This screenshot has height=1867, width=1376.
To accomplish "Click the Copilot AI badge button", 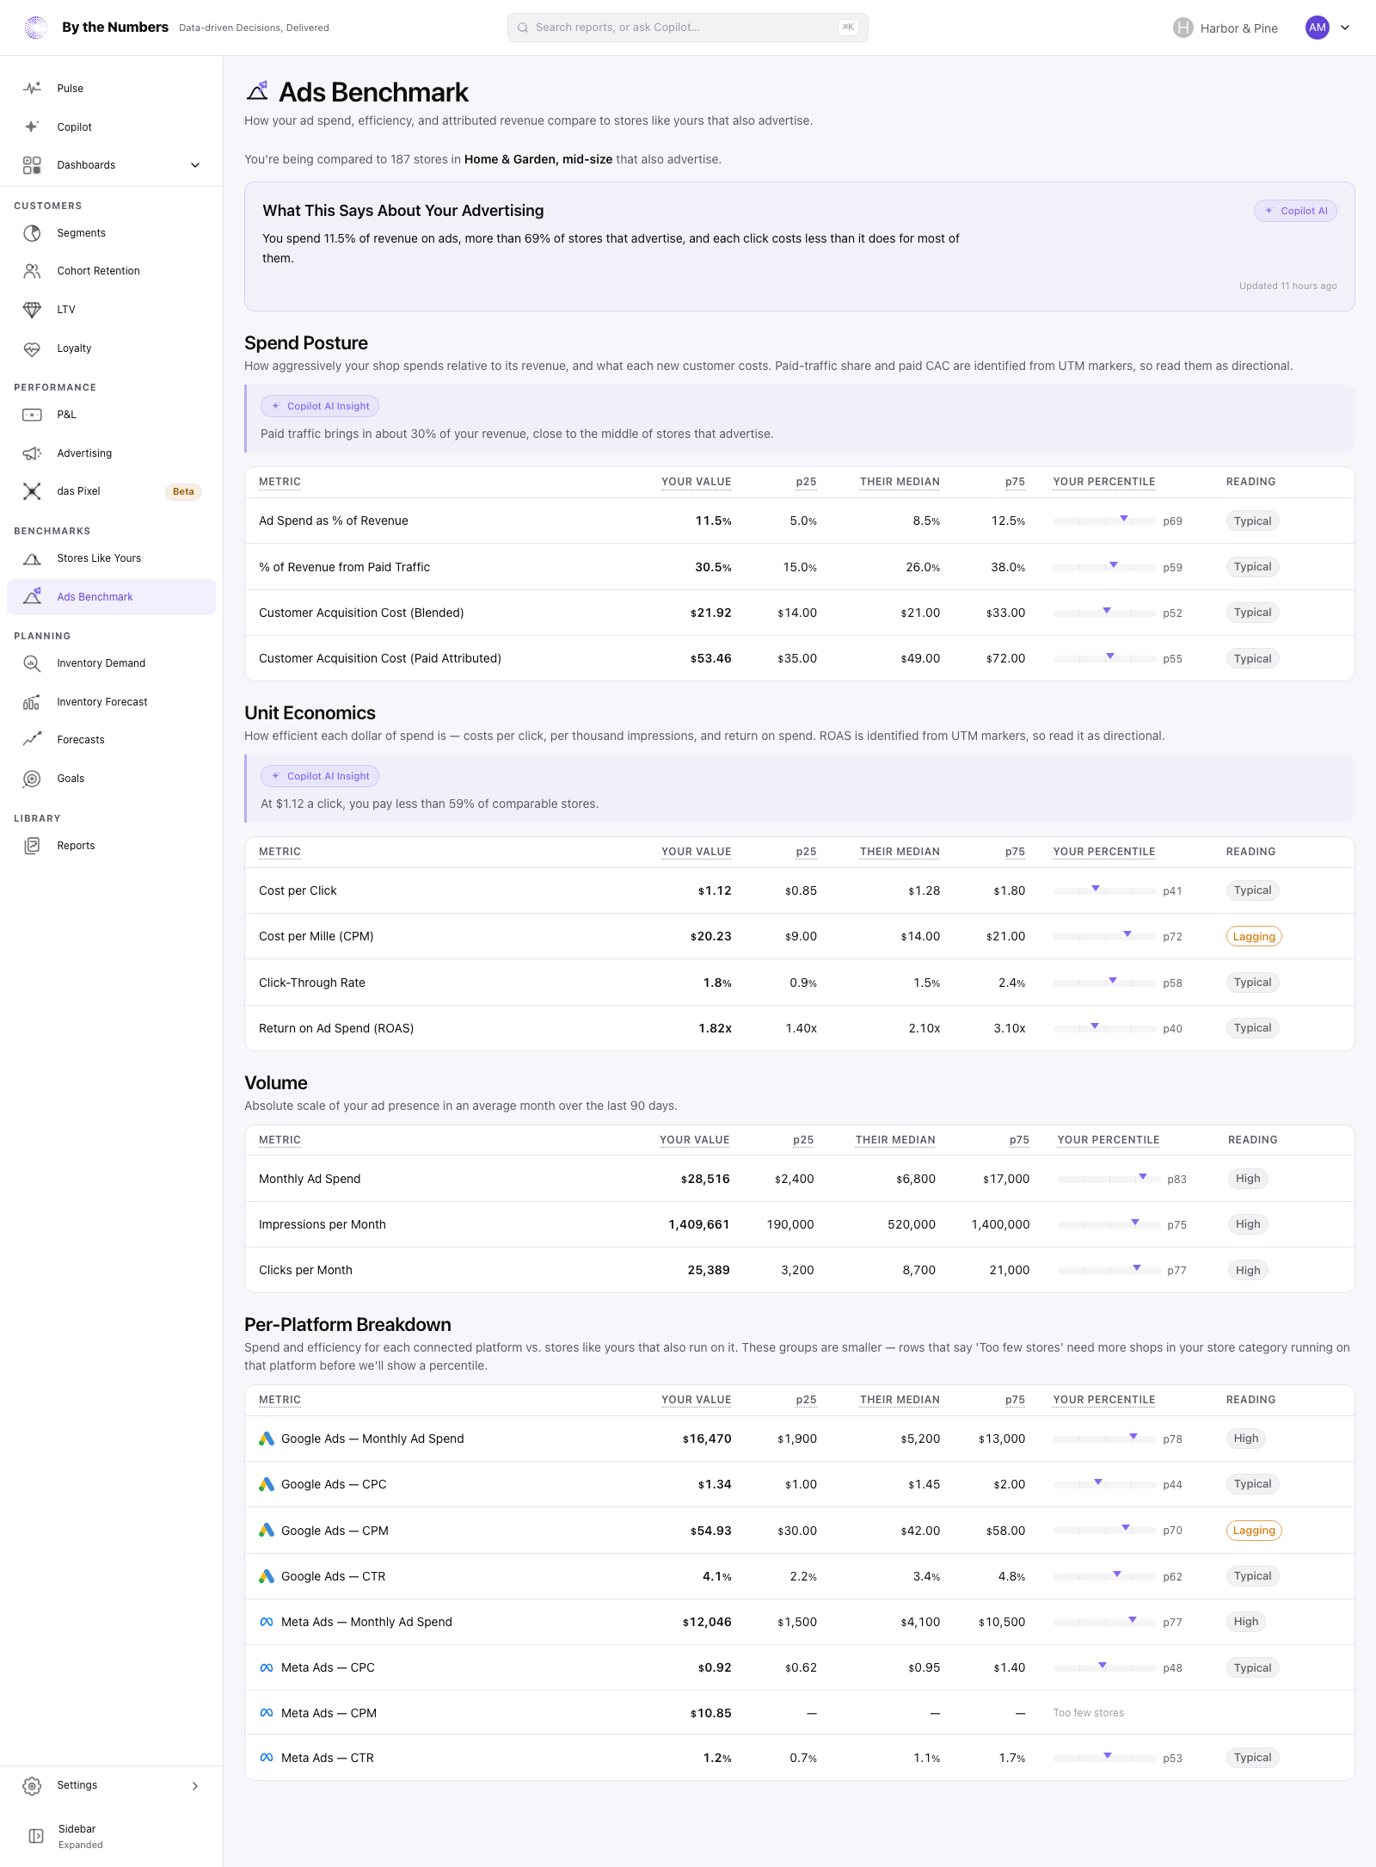I will tap(1295, 211).
